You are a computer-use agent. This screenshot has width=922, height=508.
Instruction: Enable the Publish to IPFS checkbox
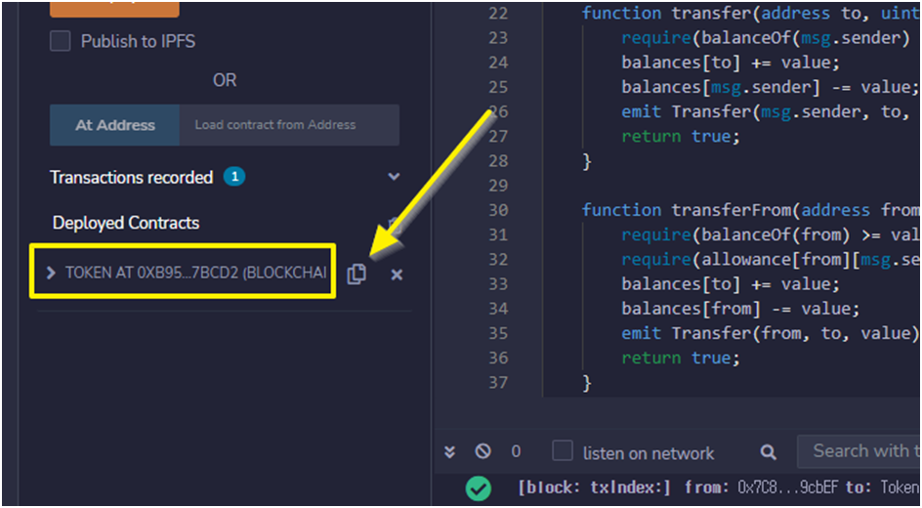click(x=60, y=41)
